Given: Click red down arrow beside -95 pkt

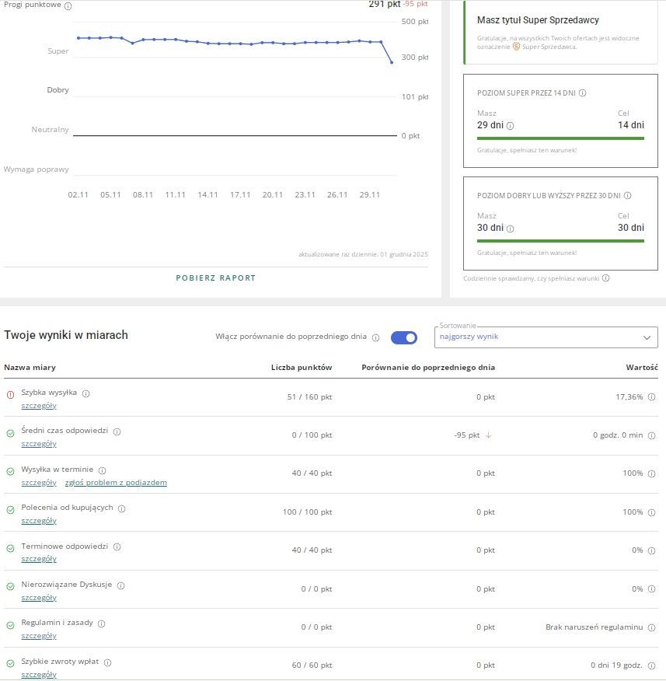Looking at the screenshot, I should tap(488, 435).
